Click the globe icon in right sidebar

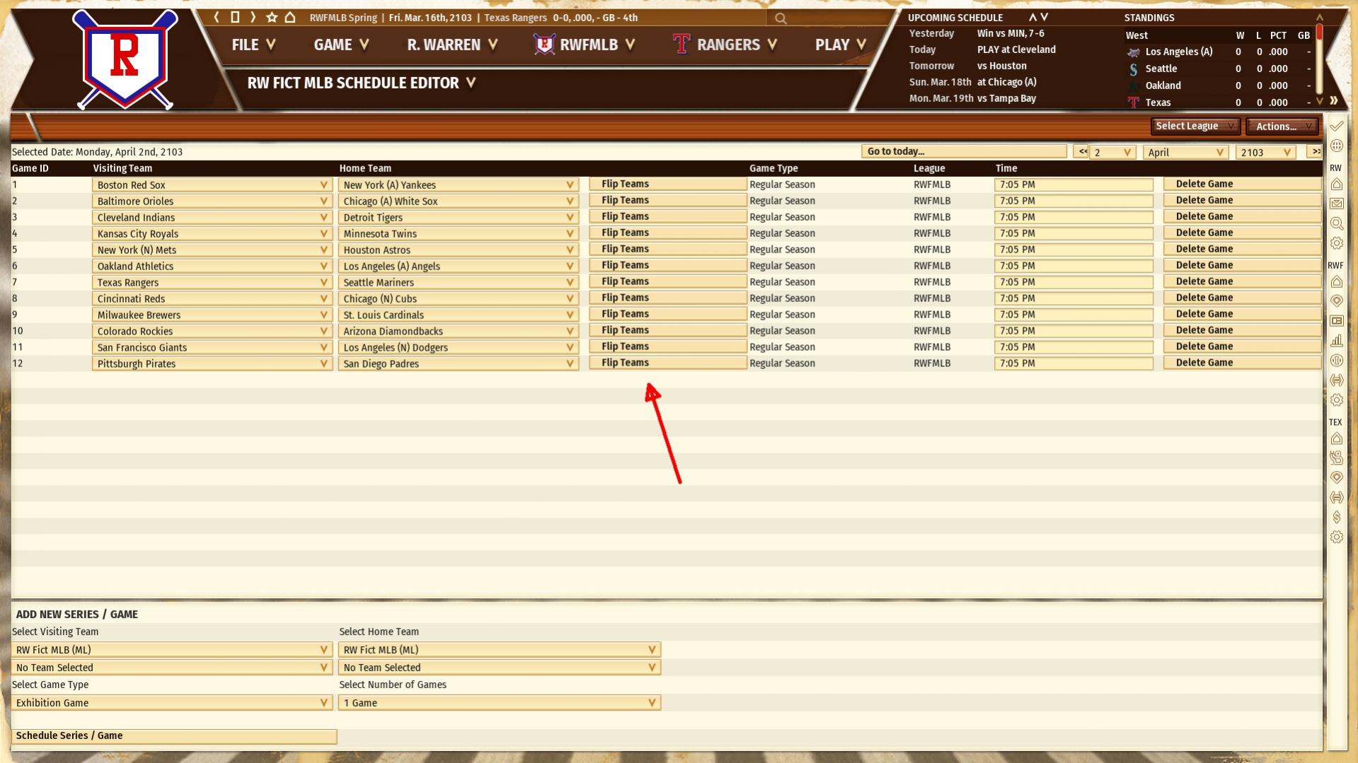click(x=1336, y=146)
